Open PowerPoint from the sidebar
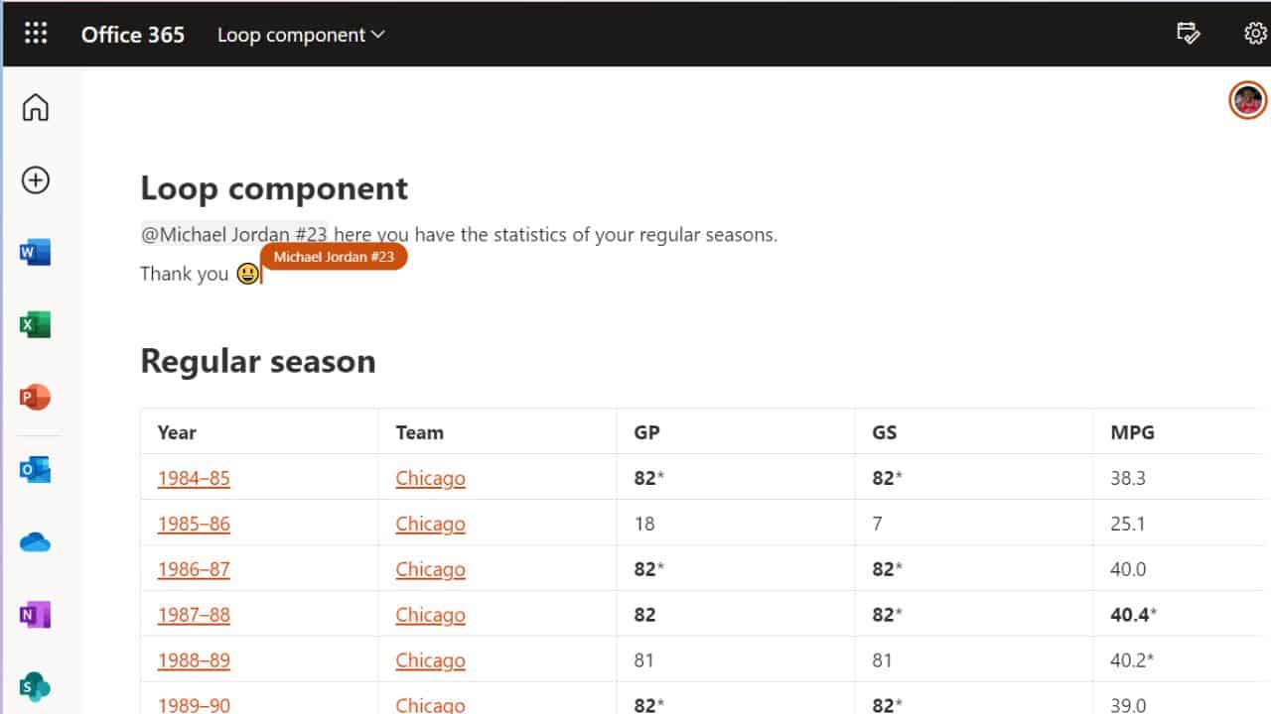 tap(35, 398)
